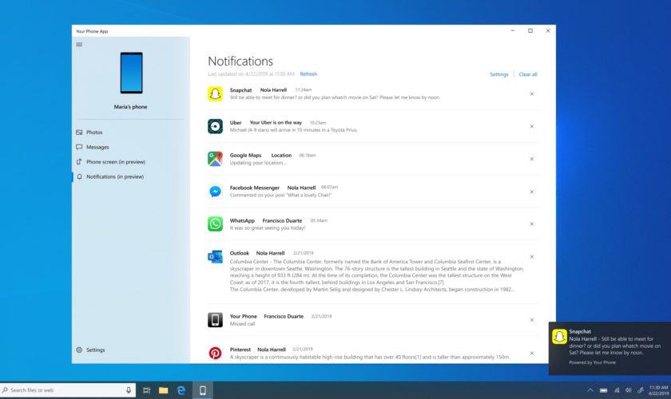Click Clear all notifications link
Viewport: 671px width, 399px height.
[528, 74]
